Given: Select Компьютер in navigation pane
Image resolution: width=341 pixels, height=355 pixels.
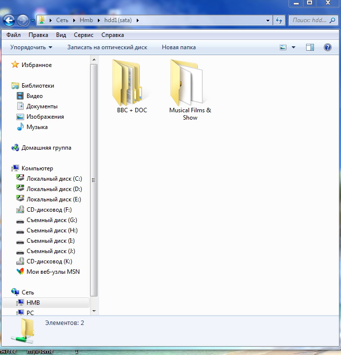Looking at the screenshot, I should click(x=37, y=168).
